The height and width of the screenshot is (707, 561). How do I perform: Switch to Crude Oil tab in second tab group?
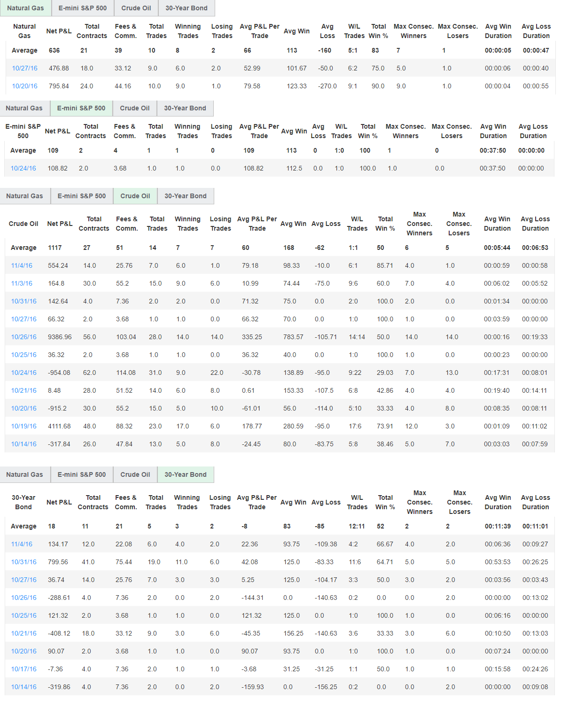pos(134,108)
